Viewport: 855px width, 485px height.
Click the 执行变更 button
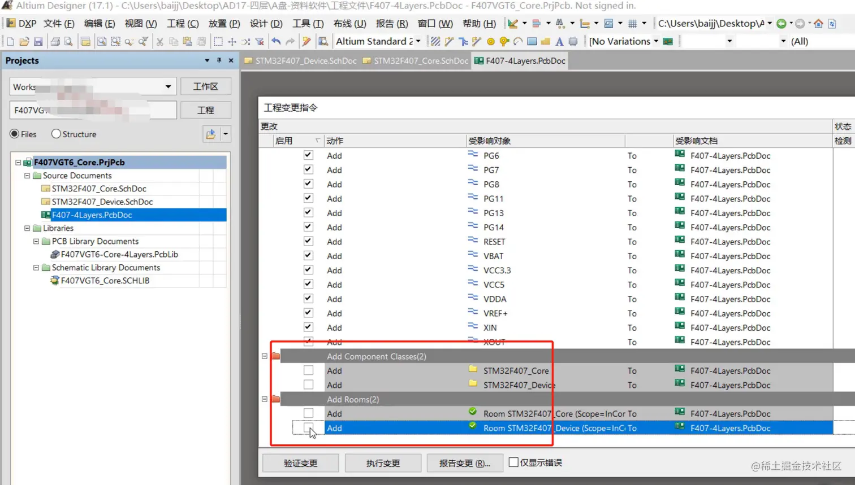[383, 463]
